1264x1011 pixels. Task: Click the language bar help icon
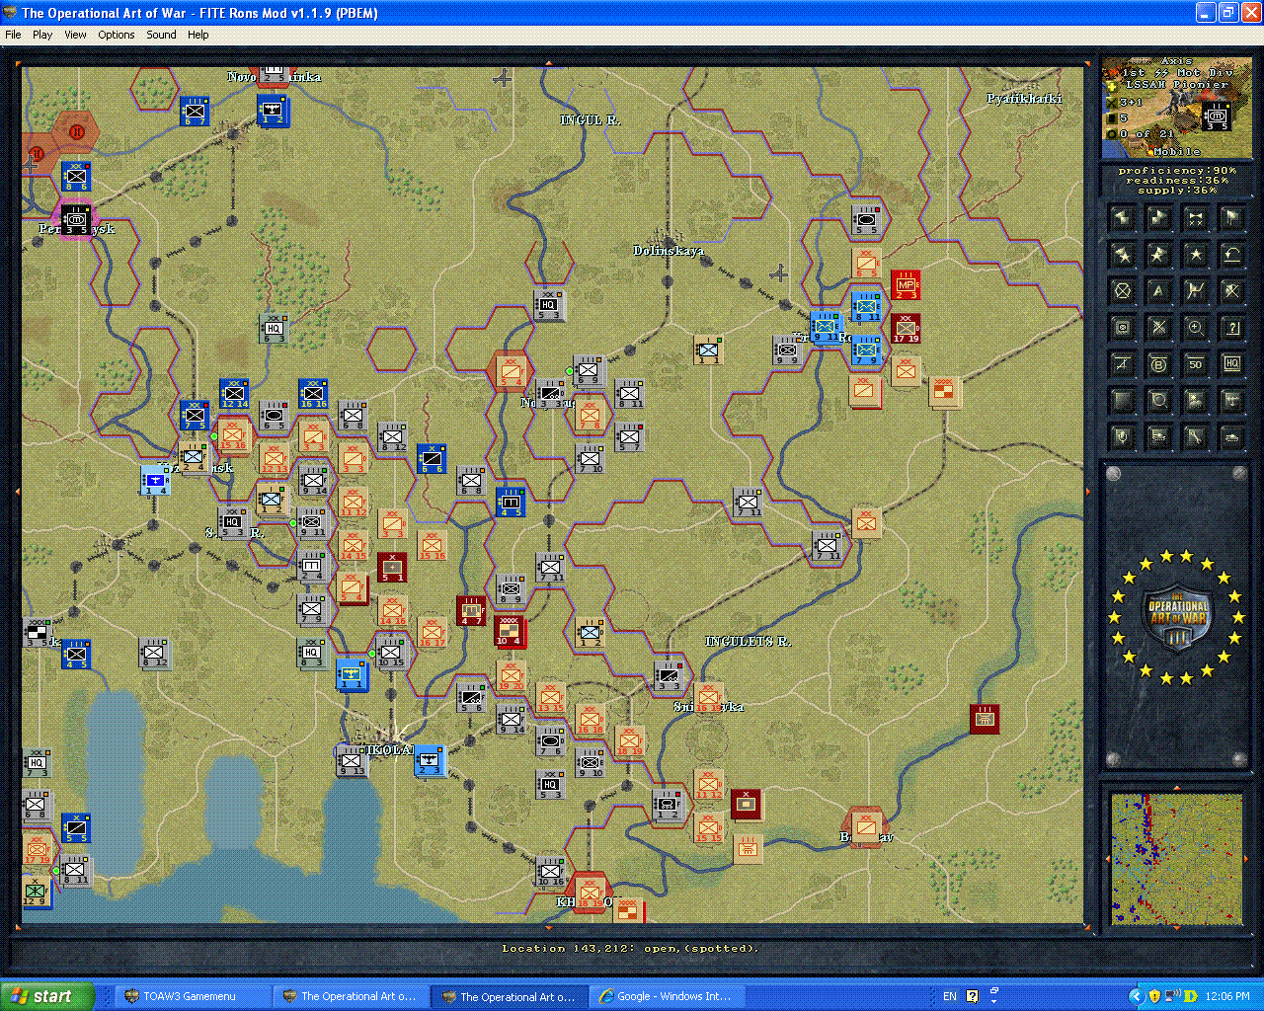(973, 996)
